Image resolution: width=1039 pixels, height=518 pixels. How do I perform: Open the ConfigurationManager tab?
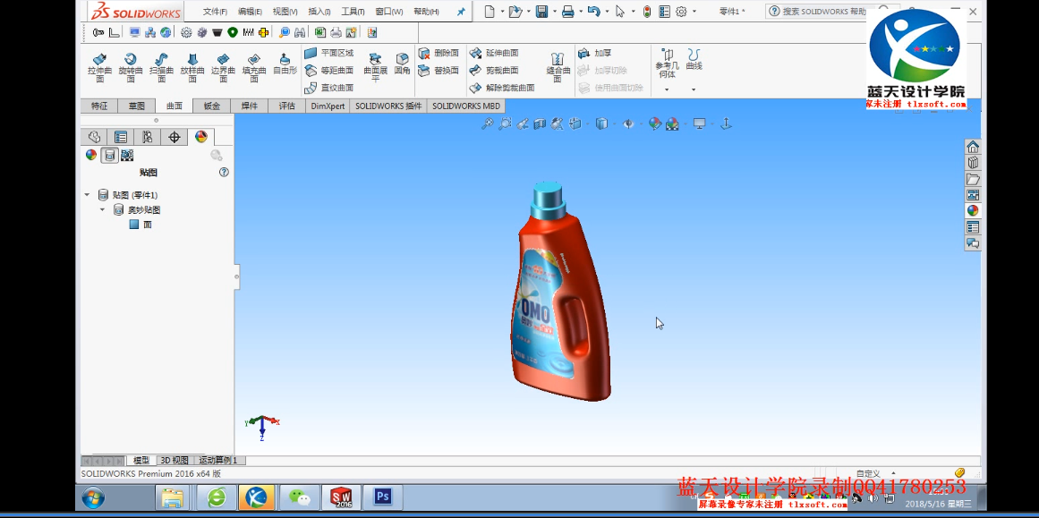tap(147, 137)
